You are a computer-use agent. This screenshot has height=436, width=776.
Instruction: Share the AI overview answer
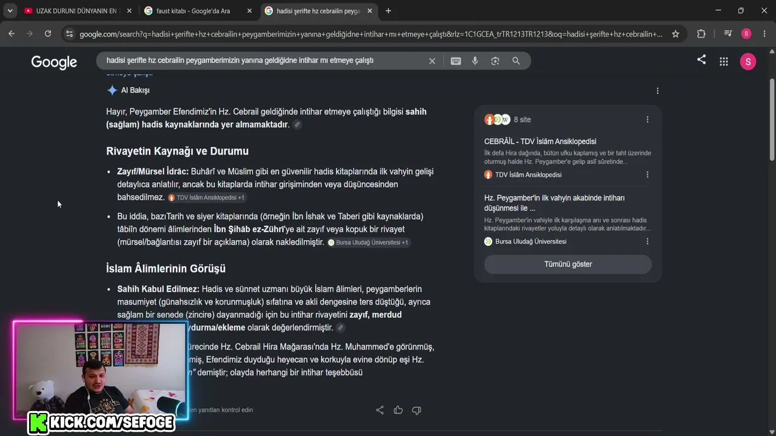tap(380, 410)
